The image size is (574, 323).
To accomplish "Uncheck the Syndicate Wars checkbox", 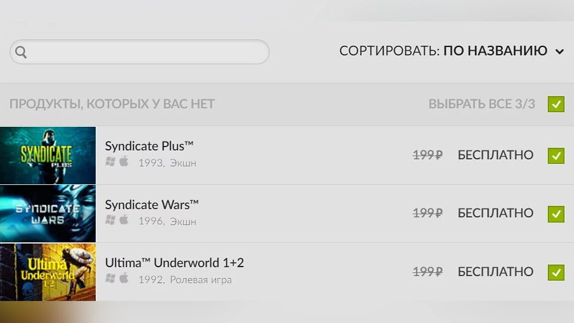I will pos(556,213).
